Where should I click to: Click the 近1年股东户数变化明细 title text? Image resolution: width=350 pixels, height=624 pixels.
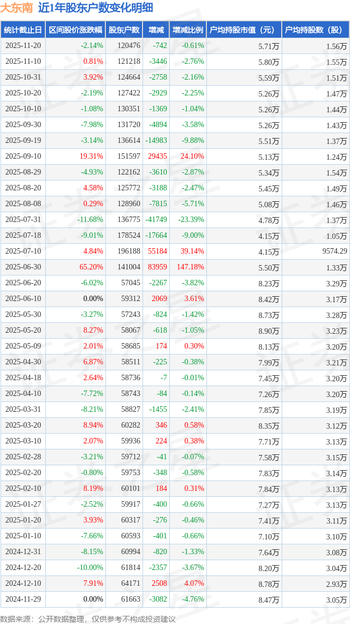[x=96, y=8]
